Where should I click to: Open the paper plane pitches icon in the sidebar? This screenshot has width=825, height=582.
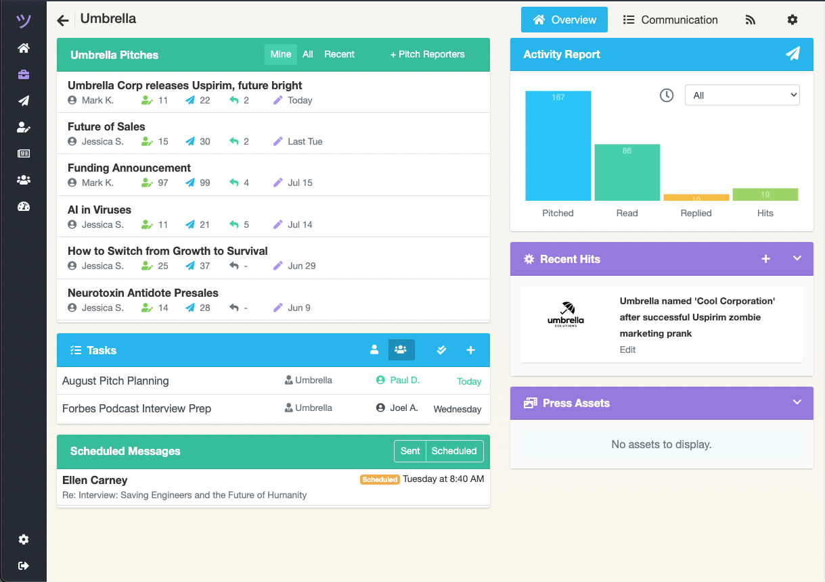(x=24, y=101)
